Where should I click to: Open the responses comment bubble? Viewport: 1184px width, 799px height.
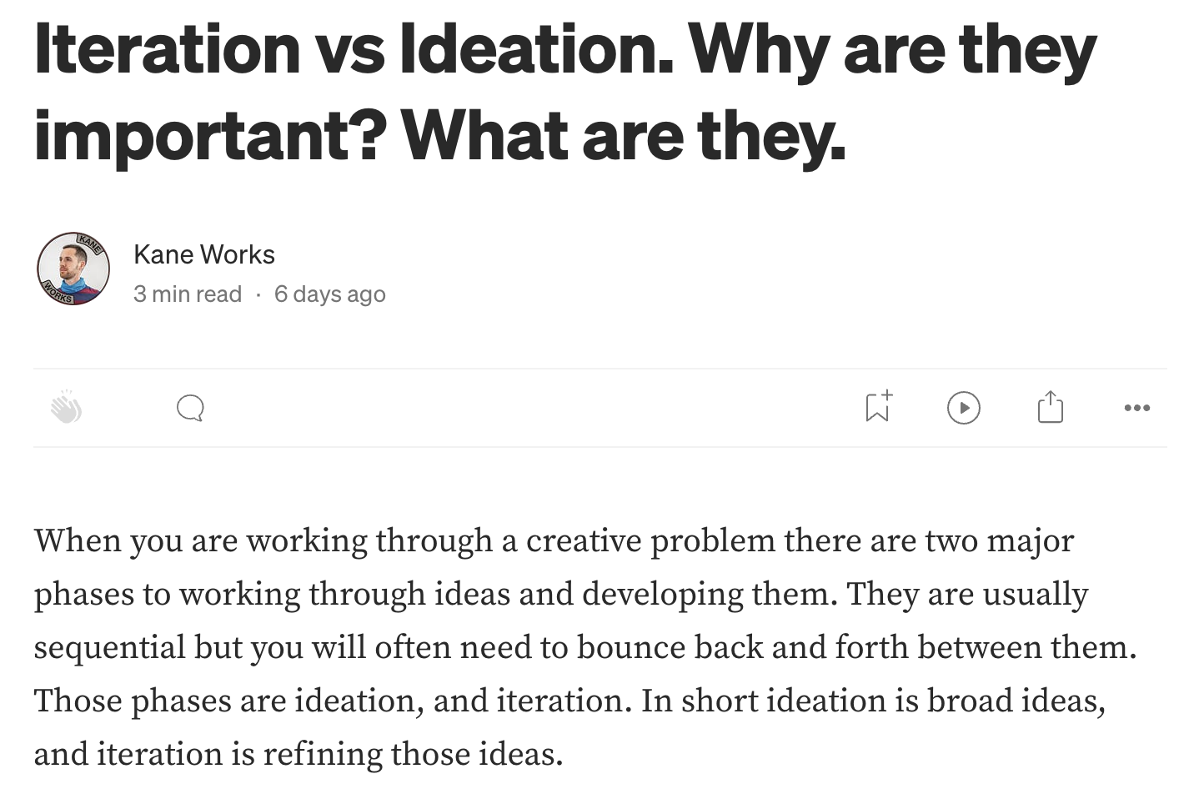tap(190, 408)
